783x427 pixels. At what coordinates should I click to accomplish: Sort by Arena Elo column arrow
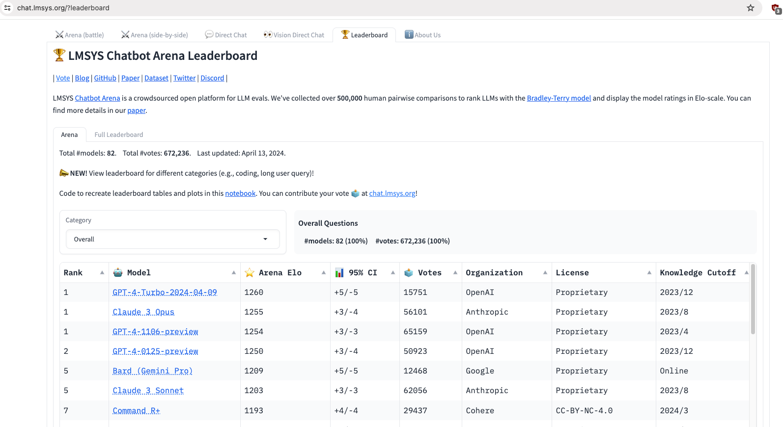324,273
